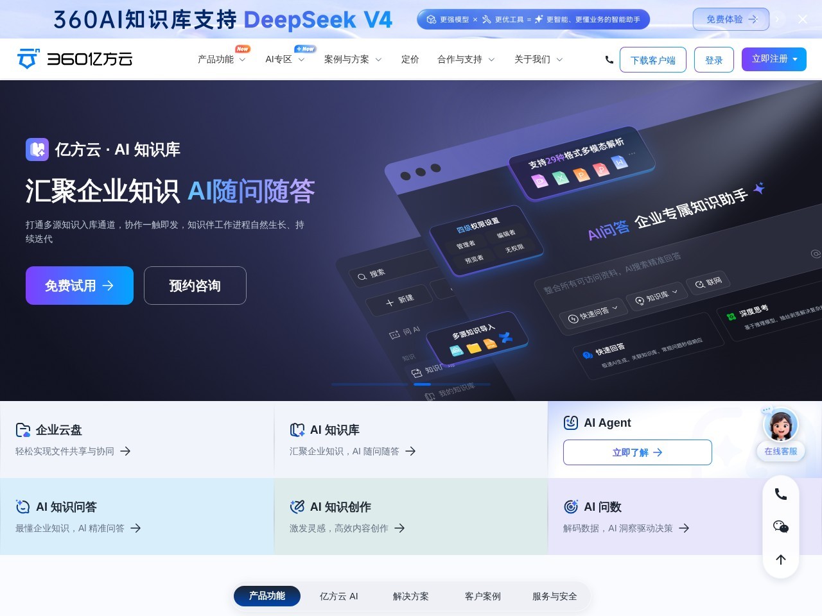Click the floating WeChat icon
Image resolution: width=822 pixels, height=616 pixels.
point(781,527)
